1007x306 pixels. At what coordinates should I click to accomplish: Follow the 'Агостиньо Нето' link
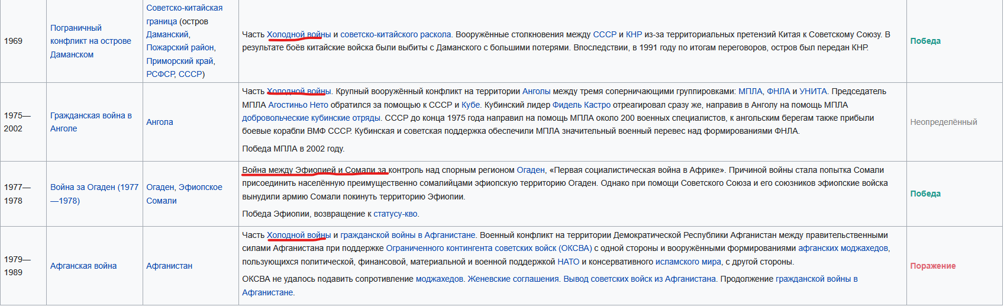[x=298, y=105]
